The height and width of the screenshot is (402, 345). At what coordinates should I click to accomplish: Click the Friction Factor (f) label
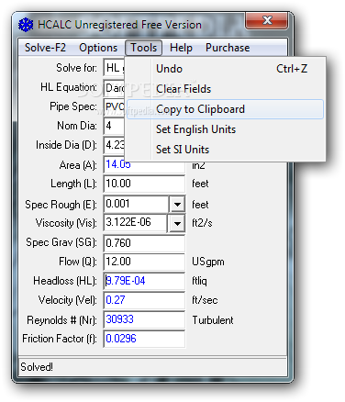click(x=60, y=339)
